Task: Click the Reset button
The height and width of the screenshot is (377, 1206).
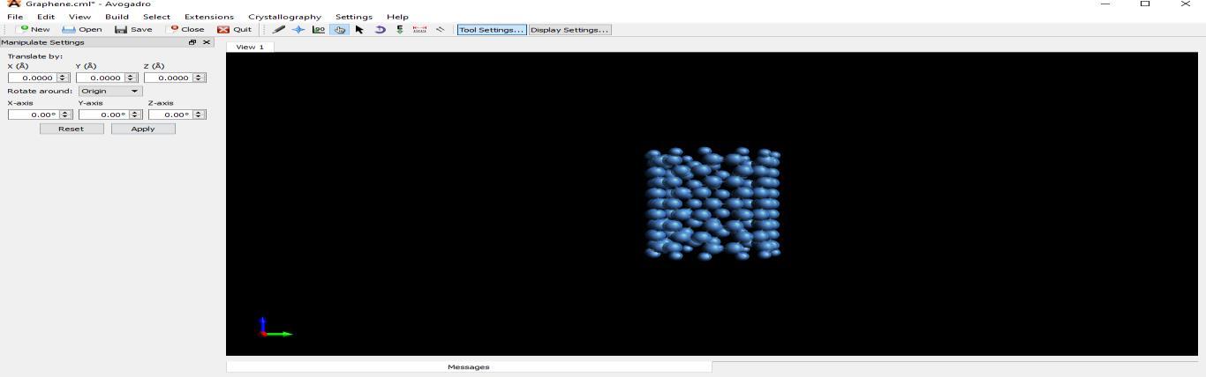Action: pos(72,129)
